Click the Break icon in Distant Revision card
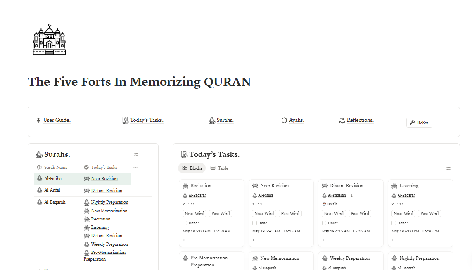 (x=324, y=204)
